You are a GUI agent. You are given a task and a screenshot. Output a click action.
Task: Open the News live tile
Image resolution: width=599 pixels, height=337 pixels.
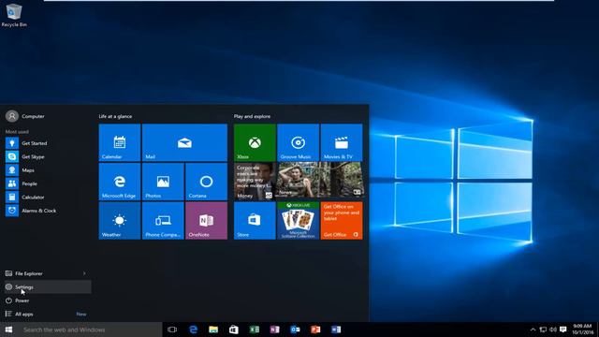pos(320,180)
